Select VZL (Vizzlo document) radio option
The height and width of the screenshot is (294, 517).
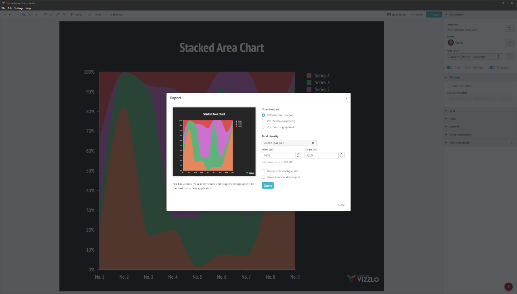(x=263, y=121)
